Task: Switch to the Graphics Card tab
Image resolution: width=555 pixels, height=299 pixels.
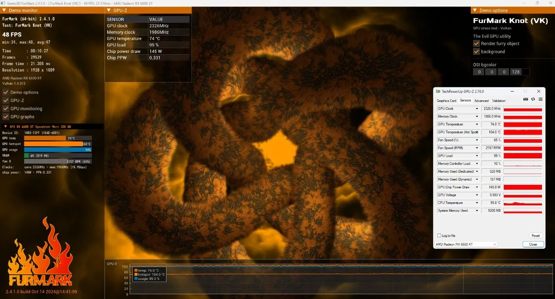Action: coord(446,101)
